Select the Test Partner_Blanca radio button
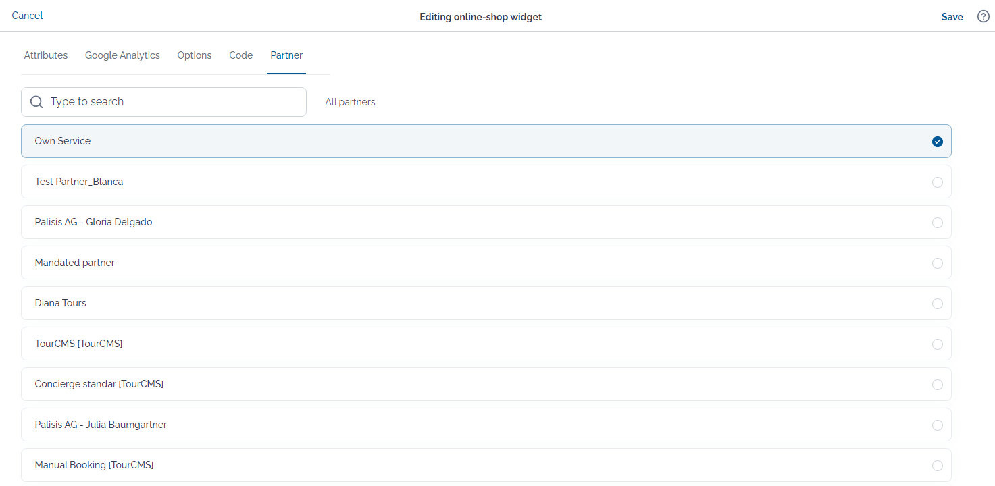The height and width of the screenshot is (486, 995). tap(937, 182)
